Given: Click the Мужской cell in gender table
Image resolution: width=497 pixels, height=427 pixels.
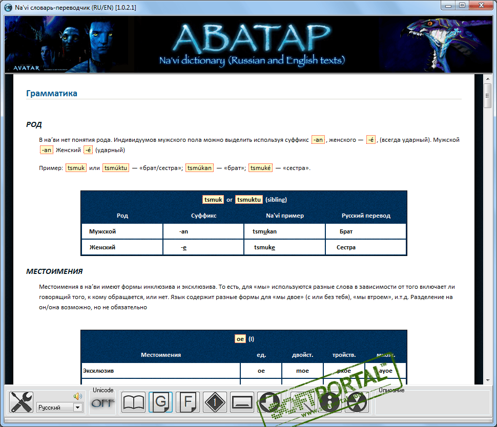Looking at the screenshot, I should pyautogui.click(x=122, y=231).
